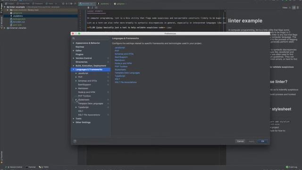Select Keymap in the settings tree
This screenshot has width=302, height=170.
click(80, 47)
